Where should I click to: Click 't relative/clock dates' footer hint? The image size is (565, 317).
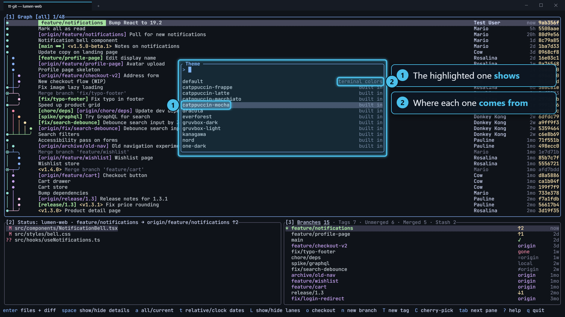[212, 310]
